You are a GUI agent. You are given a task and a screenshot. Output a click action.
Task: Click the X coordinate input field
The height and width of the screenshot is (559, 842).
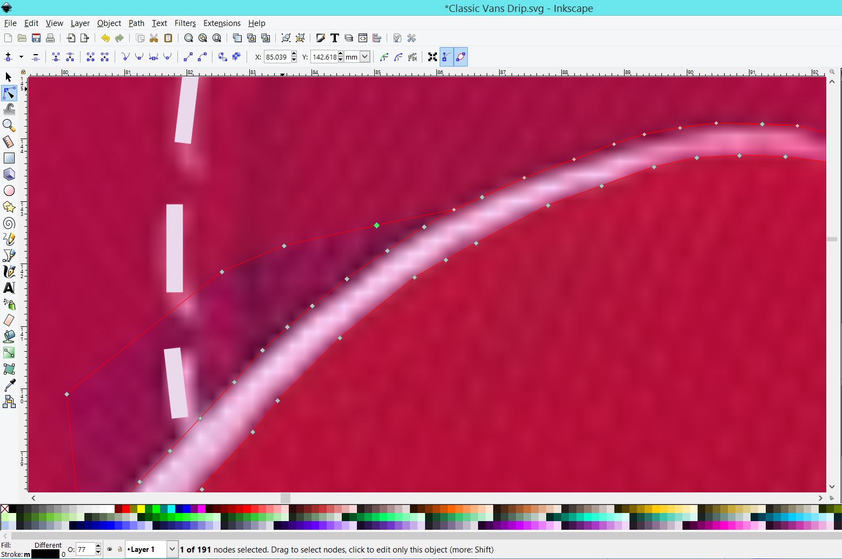click(x=277, y=57)
